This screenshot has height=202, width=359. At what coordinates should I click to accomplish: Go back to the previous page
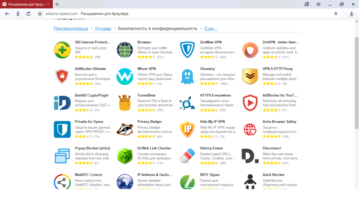point(7,14)
